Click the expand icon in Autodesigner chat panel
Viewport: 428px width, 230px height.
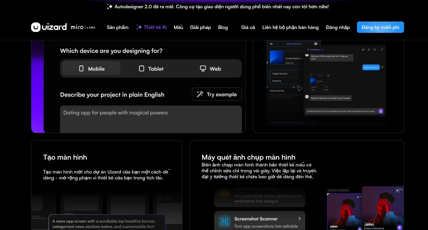point(382,50)
